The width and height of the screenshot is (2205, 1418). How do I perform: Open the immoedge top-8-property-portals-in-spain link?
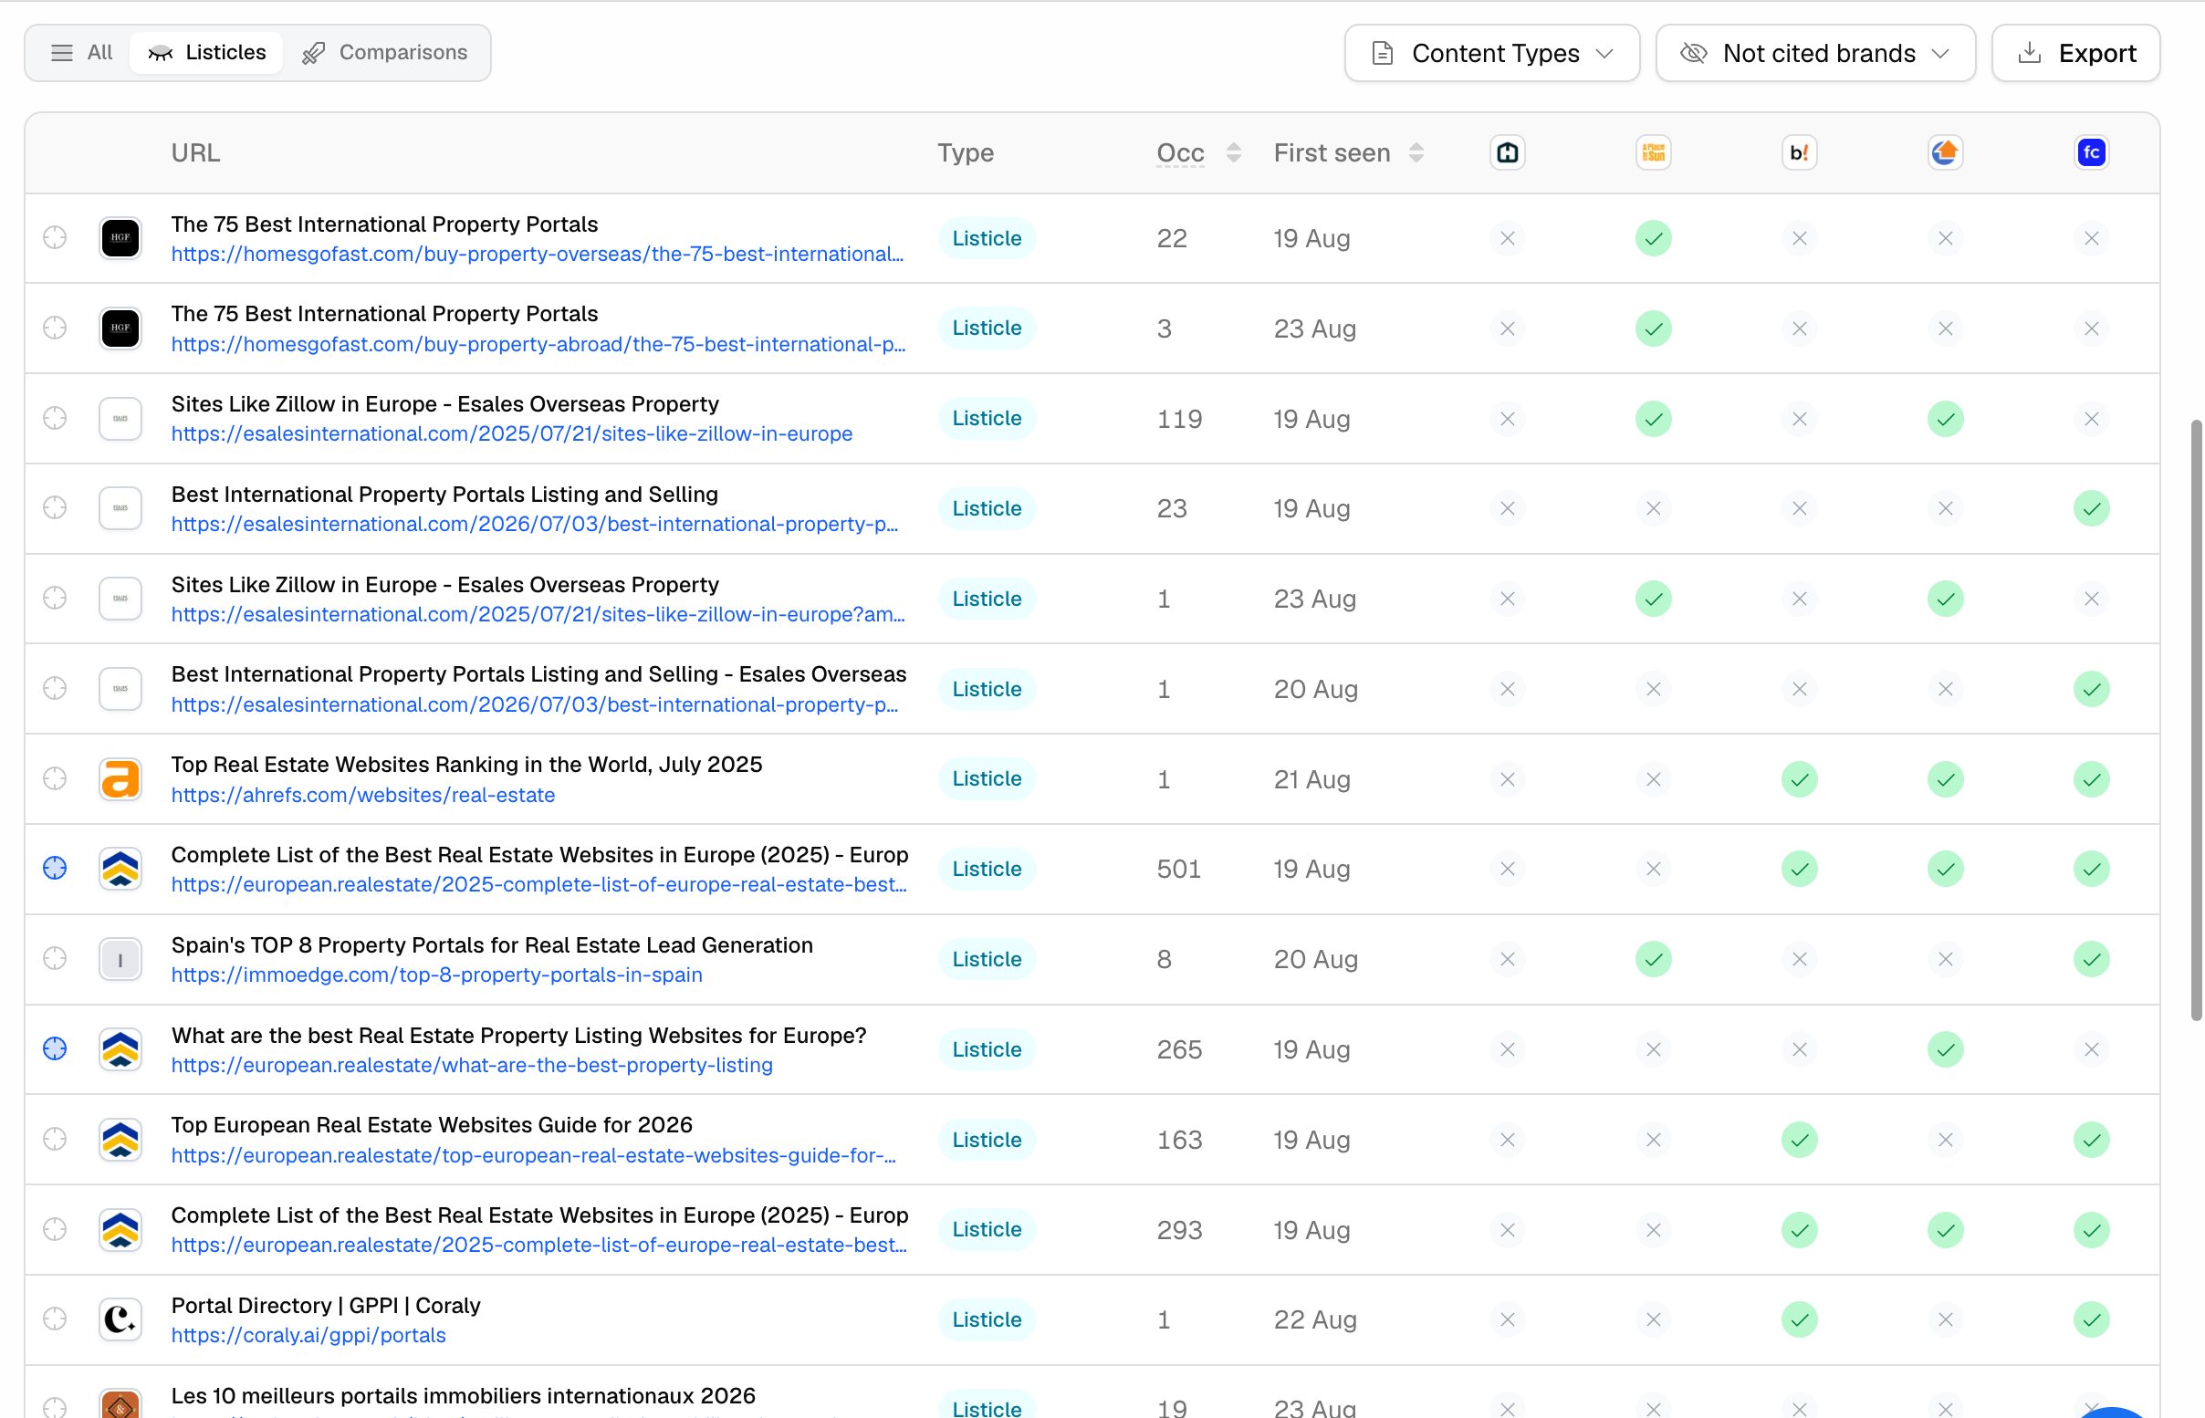coord(436,975)
